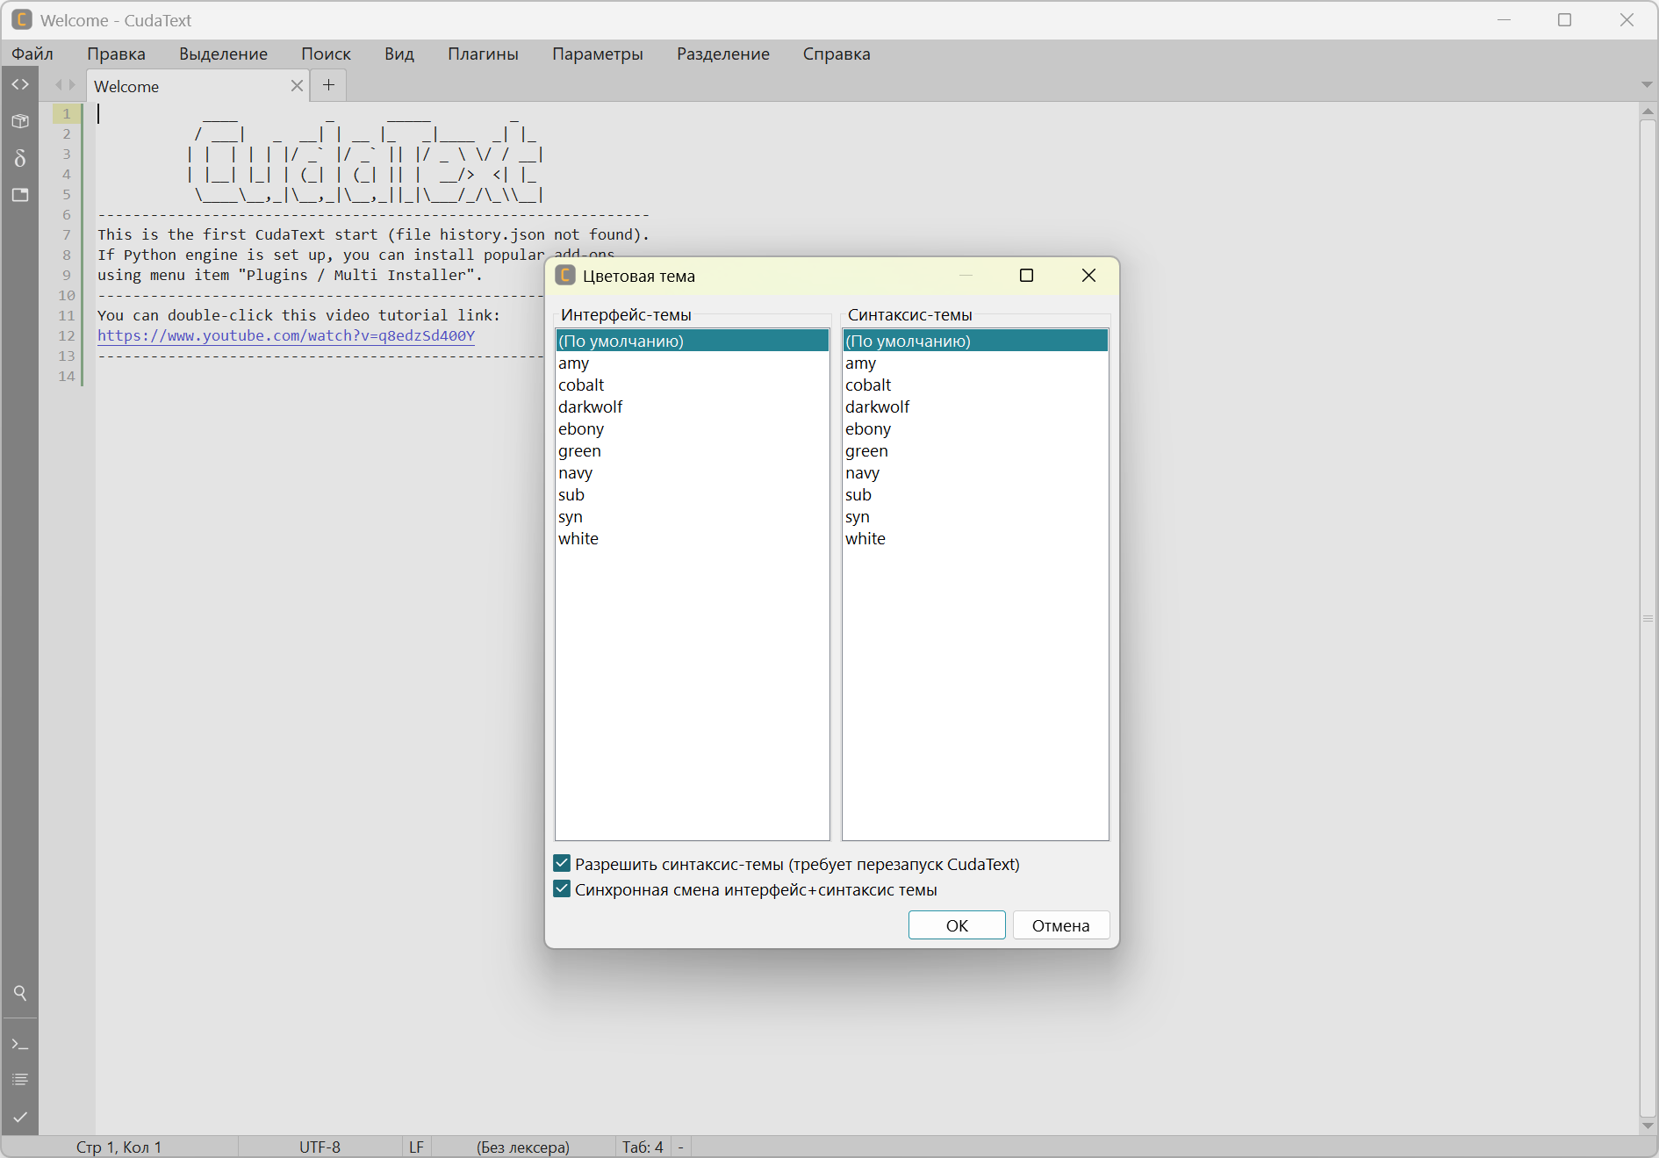Select navy in Интерфейс-темы list
This screenshot has width=1659, height=1158.
coord(693,472)
